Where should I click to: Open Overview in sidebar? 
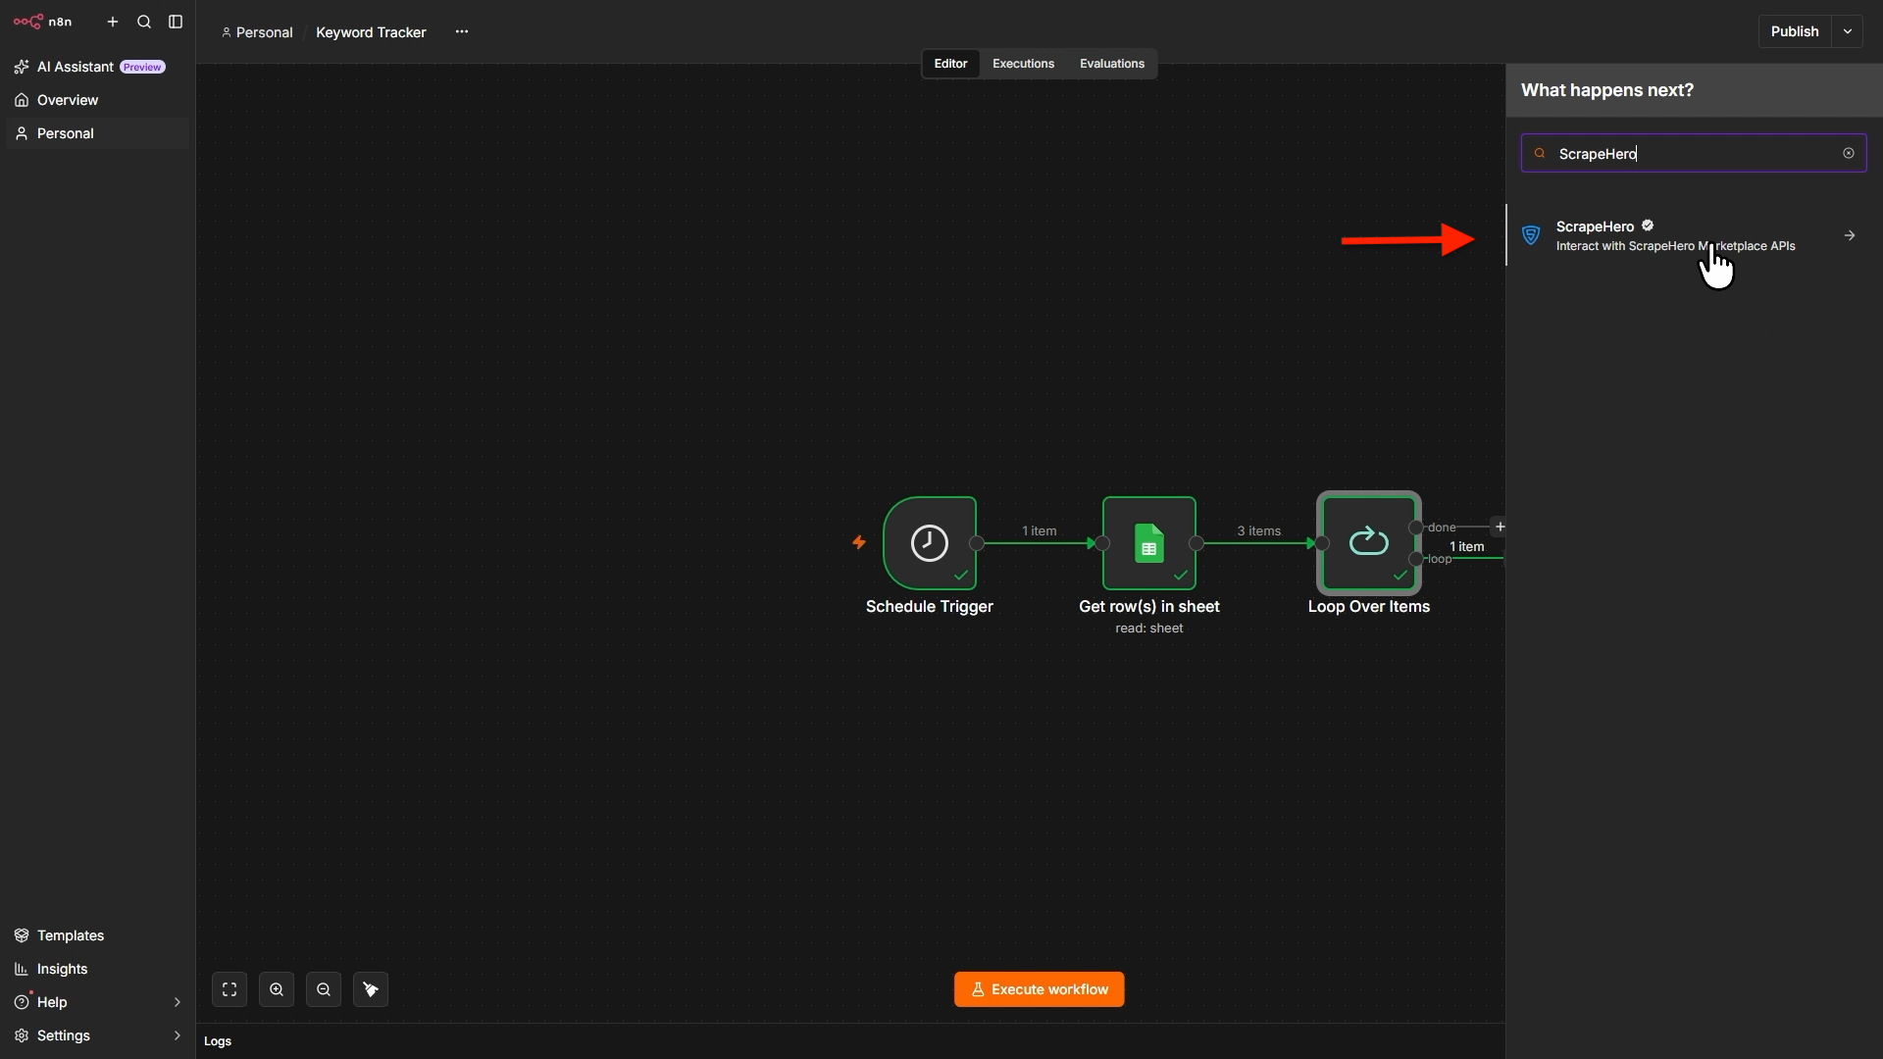96,100
